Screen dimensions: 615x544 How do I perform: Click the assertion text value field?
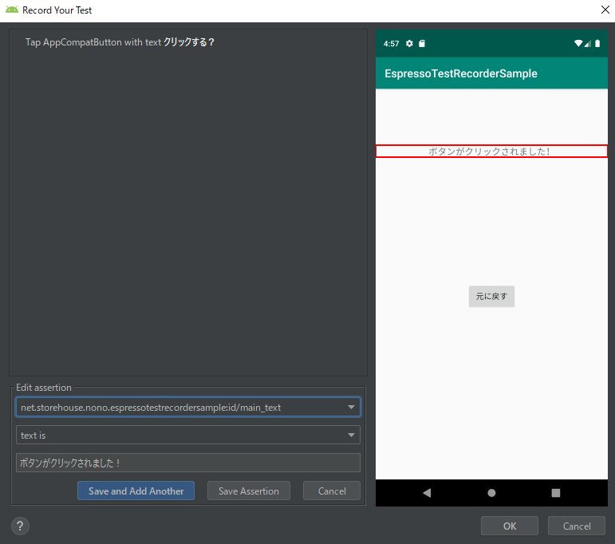188,463
